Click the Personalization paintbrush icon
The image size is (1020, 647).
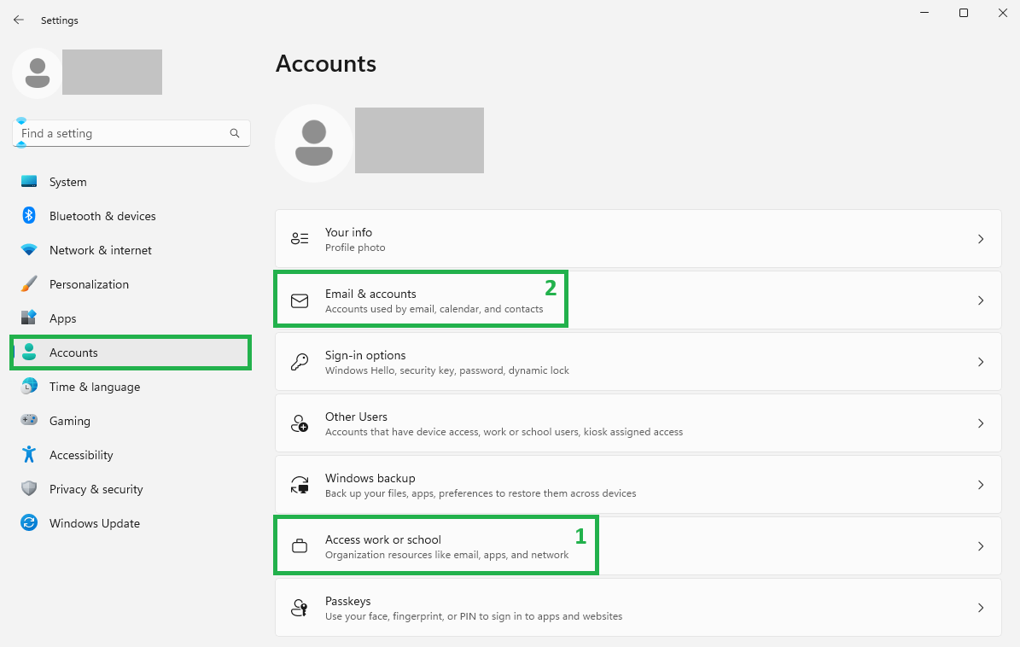pos(29,283)
